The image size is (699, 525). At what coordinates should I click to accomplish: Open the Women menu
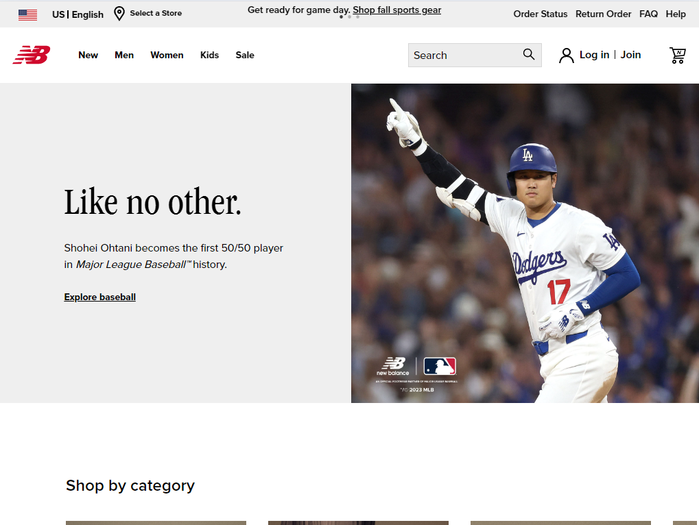click(x=167, y=56)
